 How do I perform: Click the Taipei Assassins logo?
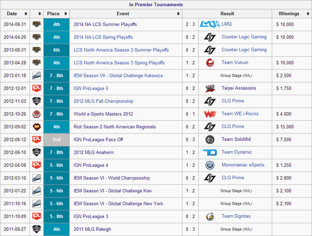click(210, 88)
